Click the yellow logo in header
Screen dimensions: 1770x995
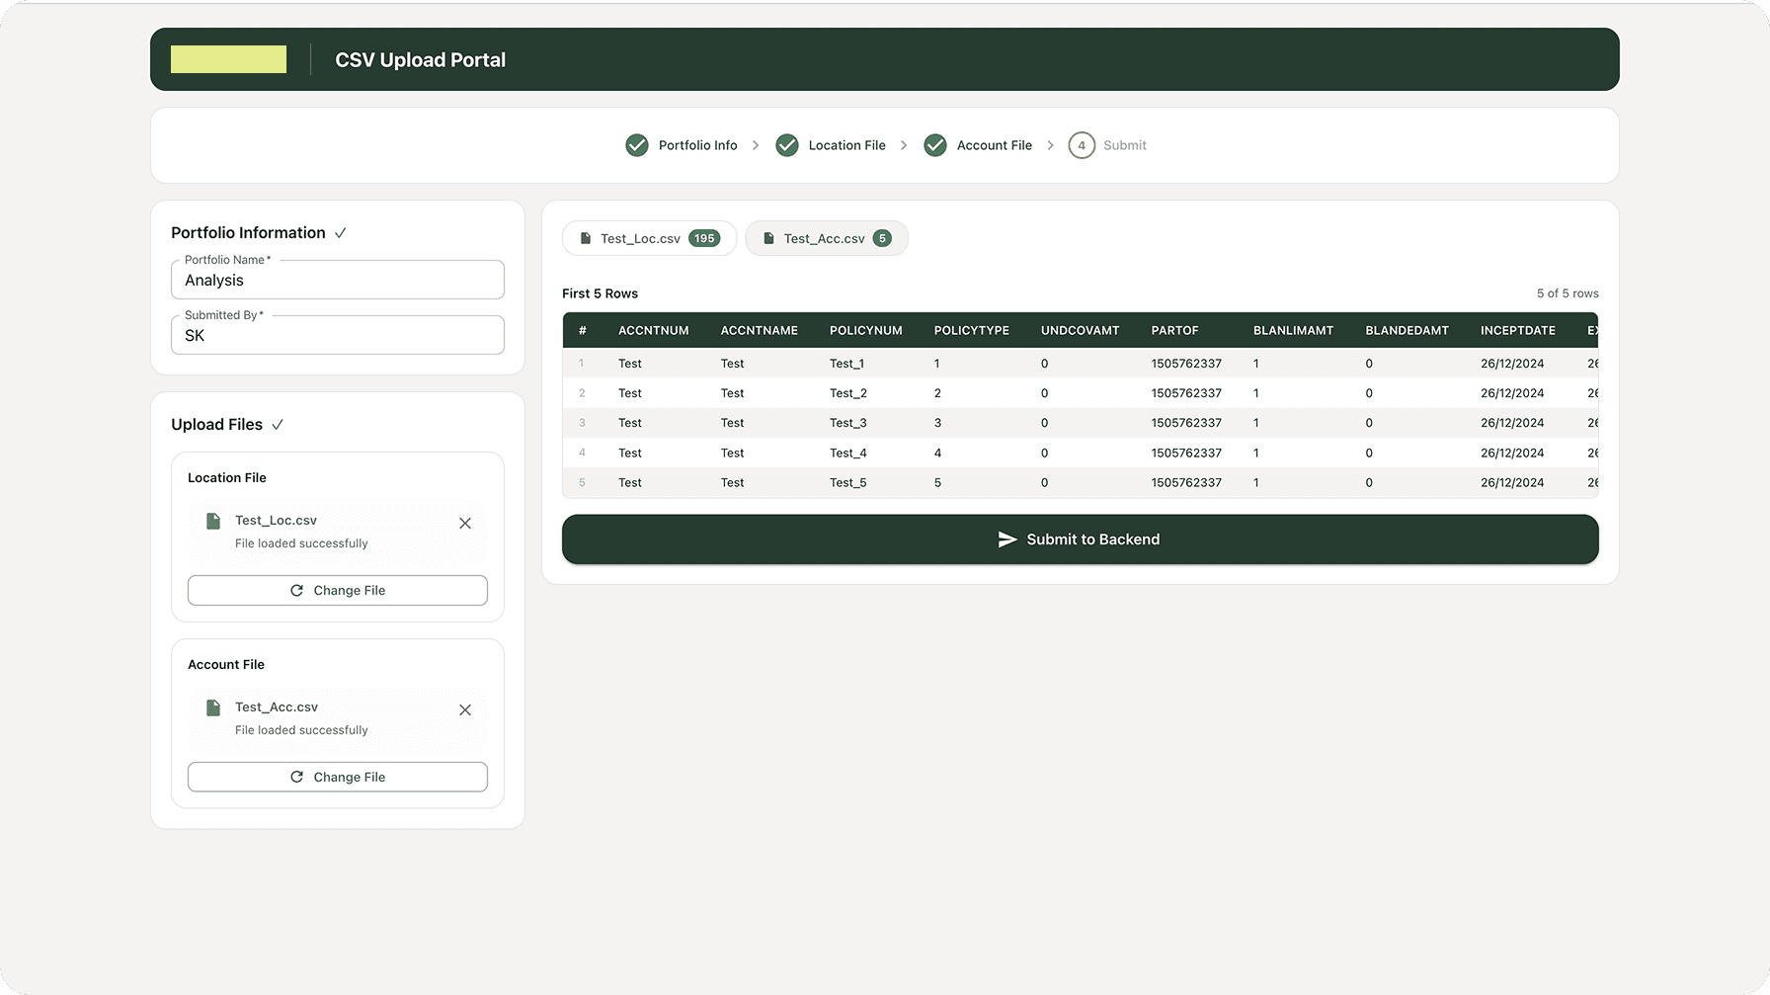pos(228,59)
